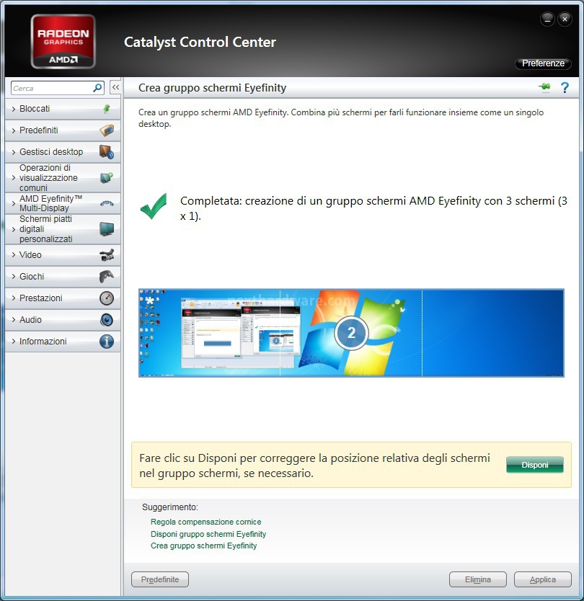Click the Eyefinity display group preview

[351, 333]
